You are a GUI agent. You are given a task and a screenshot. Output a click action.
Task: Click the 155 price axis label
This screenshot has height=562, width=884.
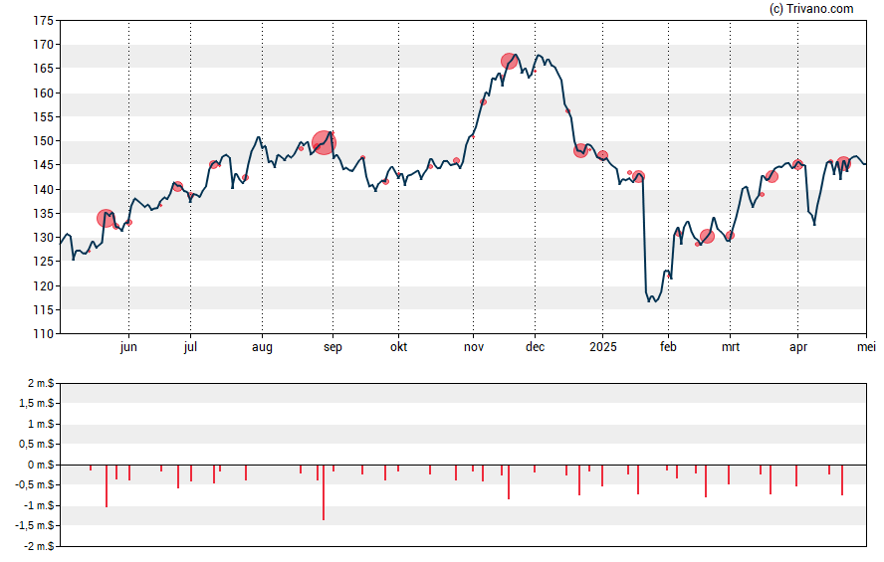(44, 117)
